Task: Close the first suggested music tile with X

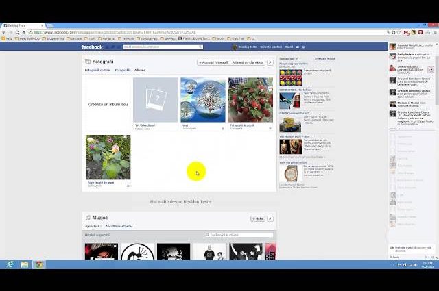Action: [115, 246]
